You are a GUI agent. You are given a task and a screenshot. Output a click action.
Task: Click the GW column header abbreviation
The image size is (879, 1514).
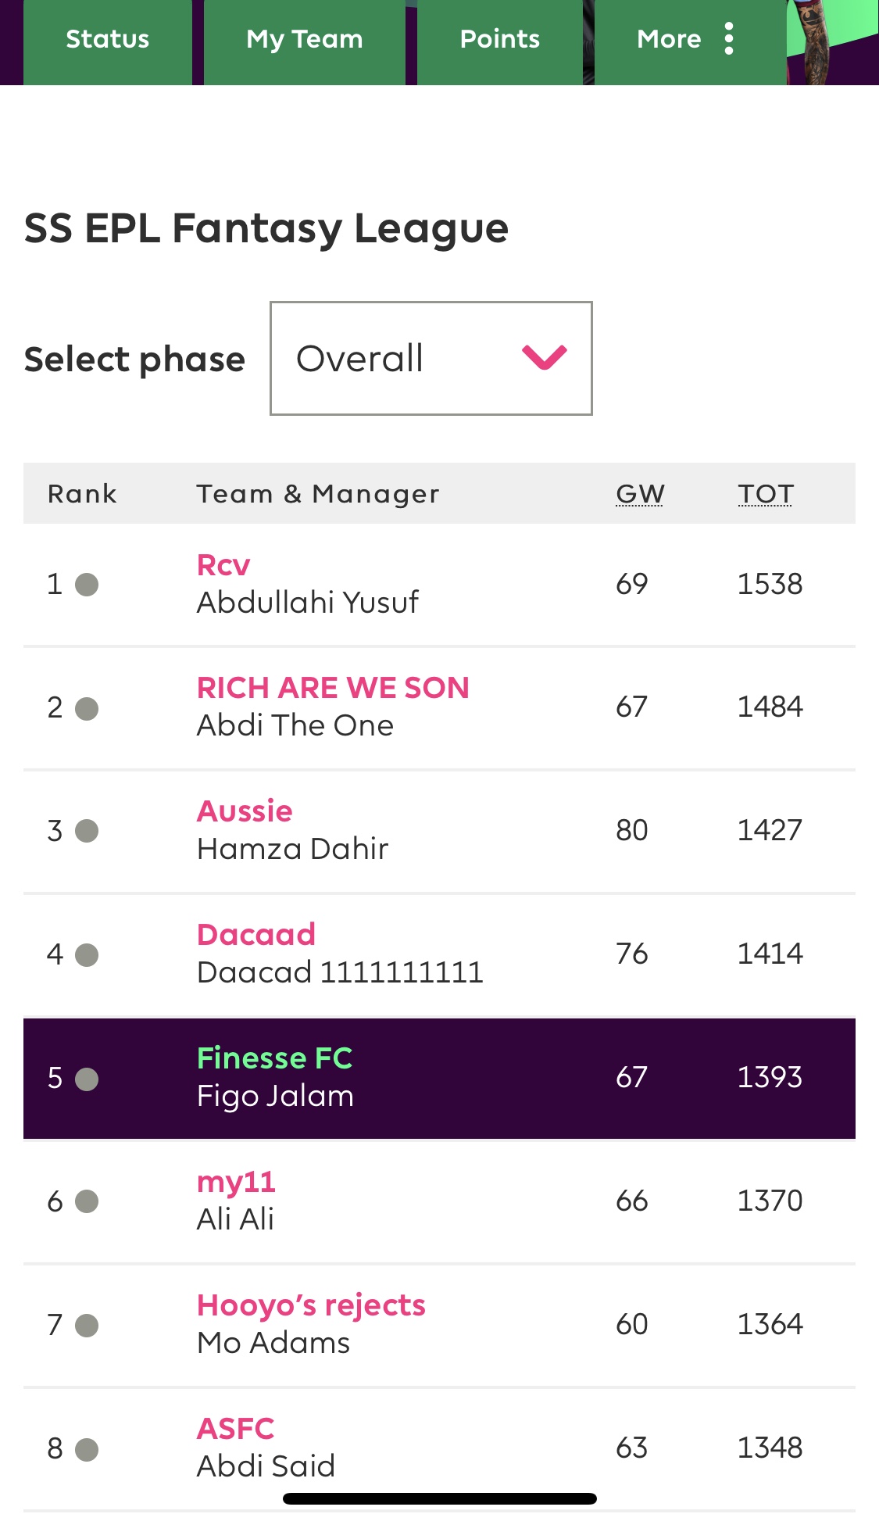click(640, 494)
